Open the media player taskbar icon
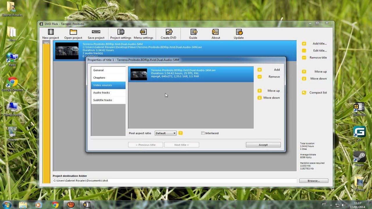Screen dimensions: 372x209 [x=38, y=205]
